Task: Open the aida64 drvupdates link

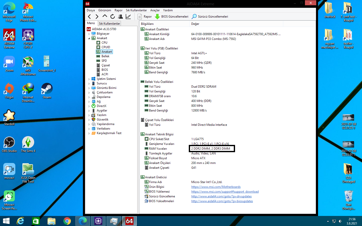Action: click(x=221, y=196)
